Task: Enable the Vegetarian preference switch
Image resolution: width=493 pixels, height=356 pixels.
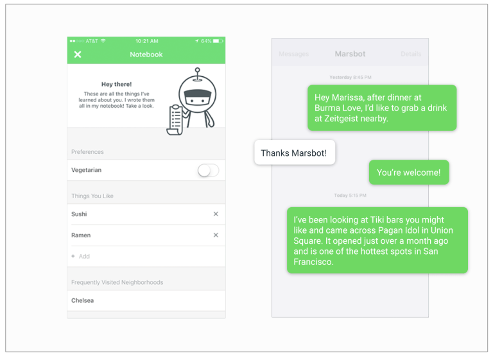Action: (x=208, y=171)
